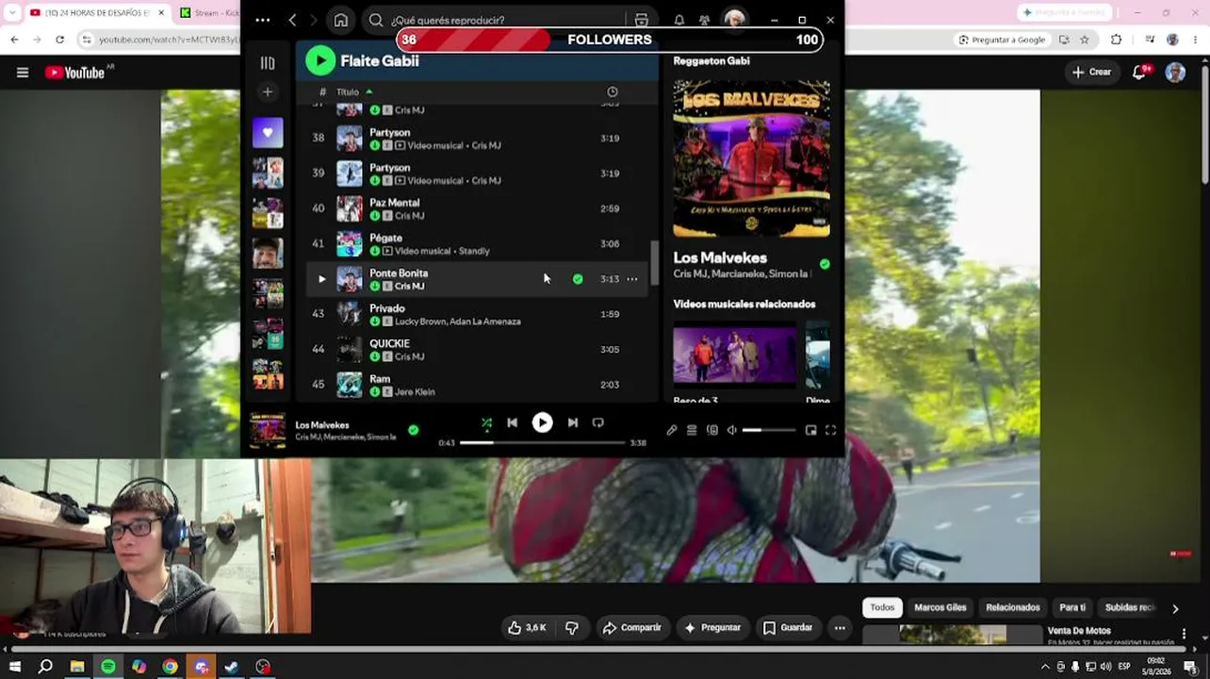Go to YouTube home via logo
Image resolution: width=1210 pixels, height=679 pixels.
(75, 73)
